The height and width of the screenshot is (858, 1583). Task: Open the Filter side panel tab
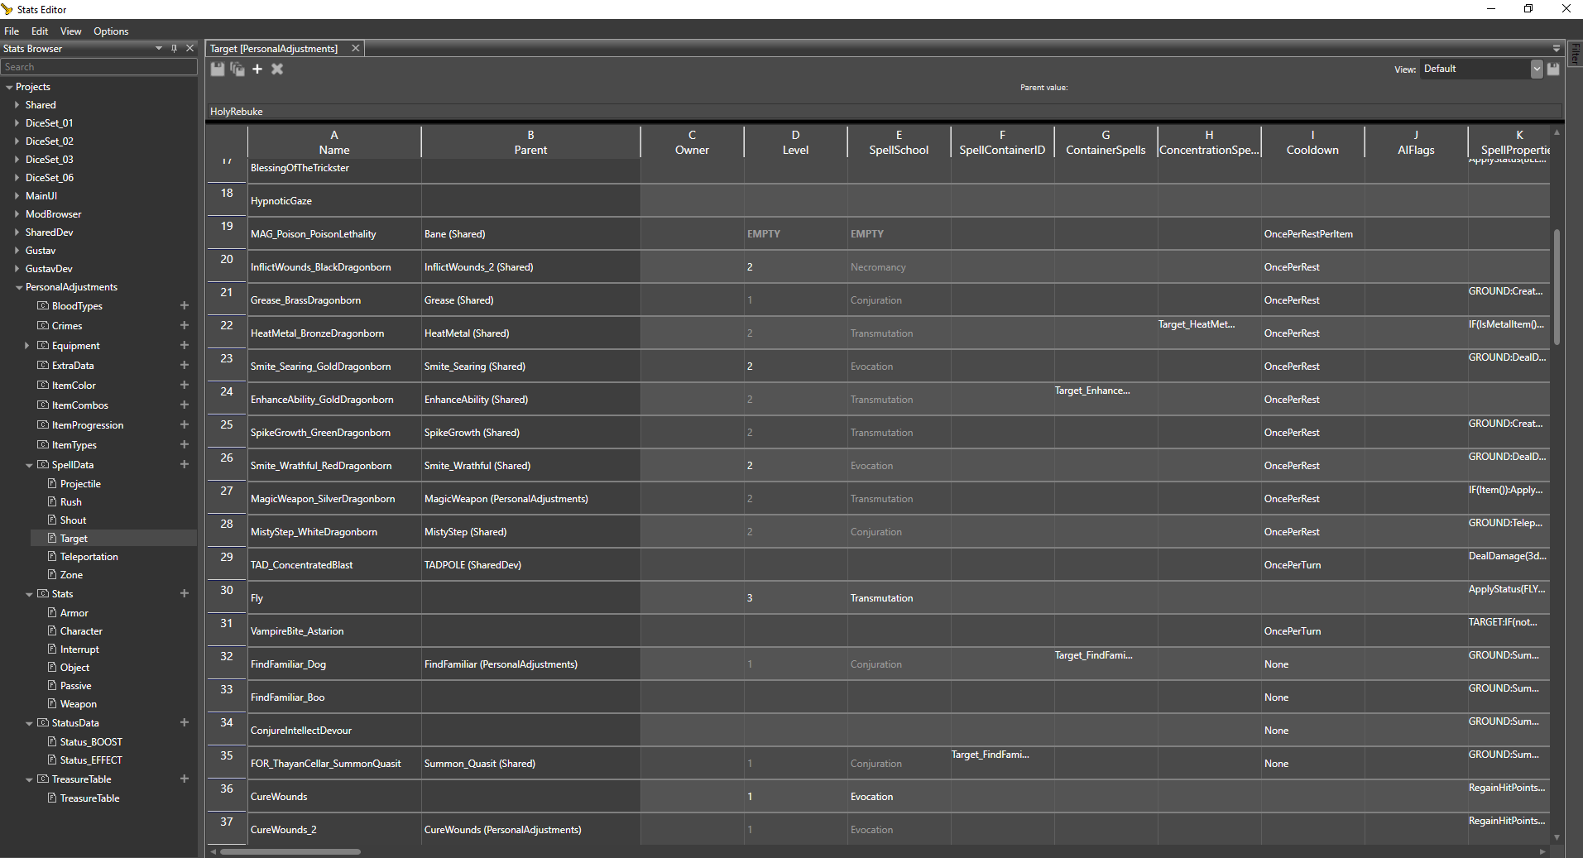[1576, 54]
